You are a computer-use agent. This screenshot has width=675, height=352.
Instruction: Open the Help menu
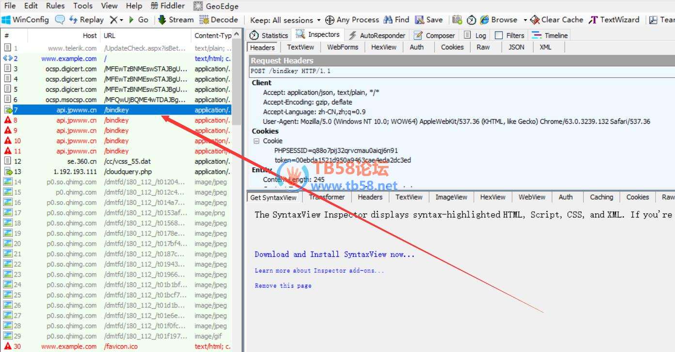[x=134, y=6]
